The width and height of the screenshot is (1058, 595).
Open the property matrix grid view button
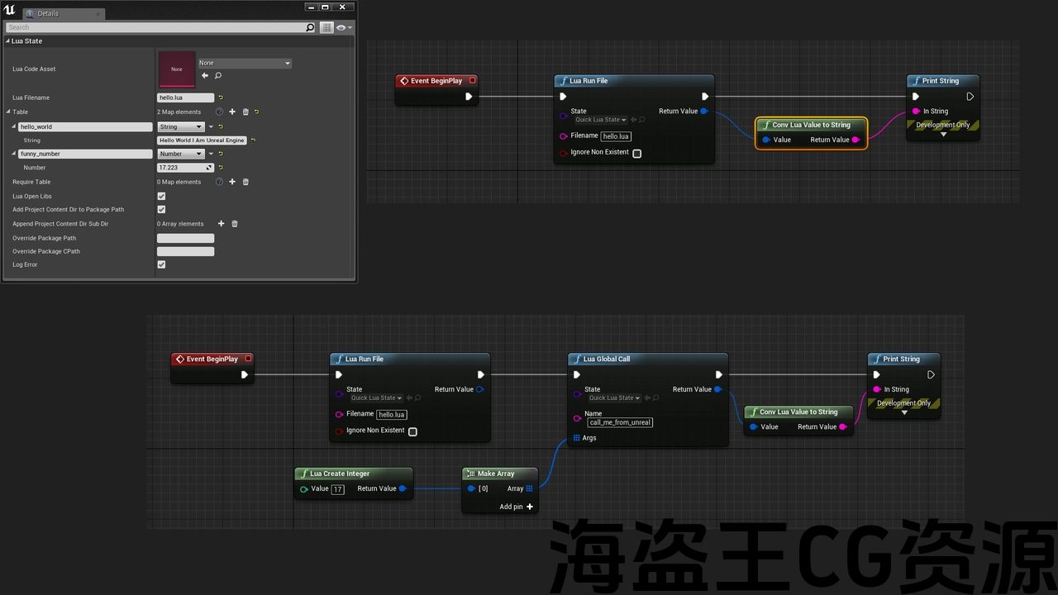(x=326, y=27)
